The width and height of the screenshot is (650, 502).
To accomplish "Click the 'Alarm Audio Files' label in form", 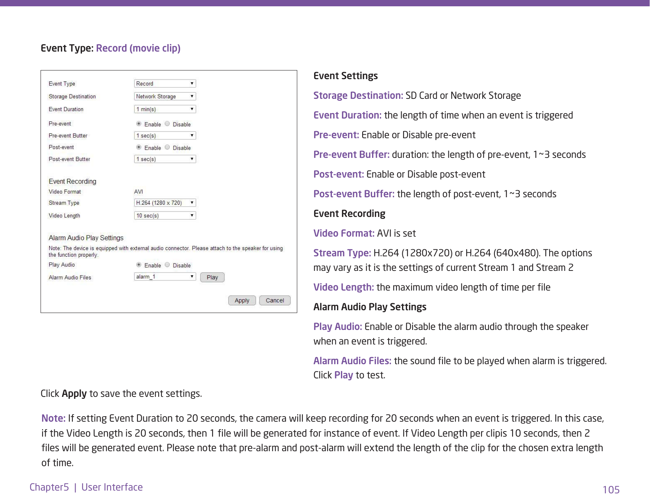I will point(70,278).
